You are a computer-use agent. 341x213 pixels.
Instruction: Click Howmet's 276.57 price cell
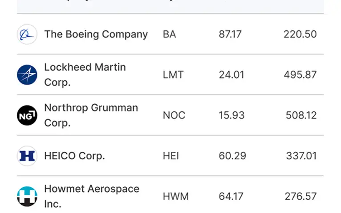(301, 196)
